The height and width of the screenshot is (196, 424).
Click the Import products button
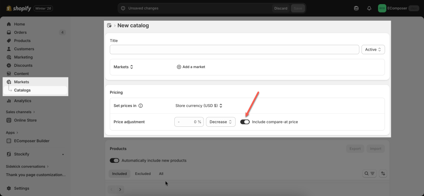[375, 148]
